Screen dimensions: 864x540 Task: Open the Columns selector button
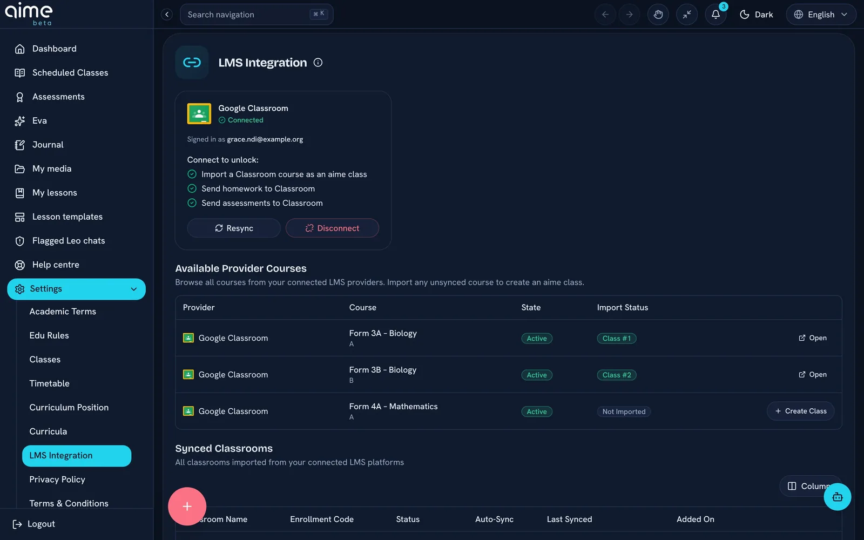(810, 486)
